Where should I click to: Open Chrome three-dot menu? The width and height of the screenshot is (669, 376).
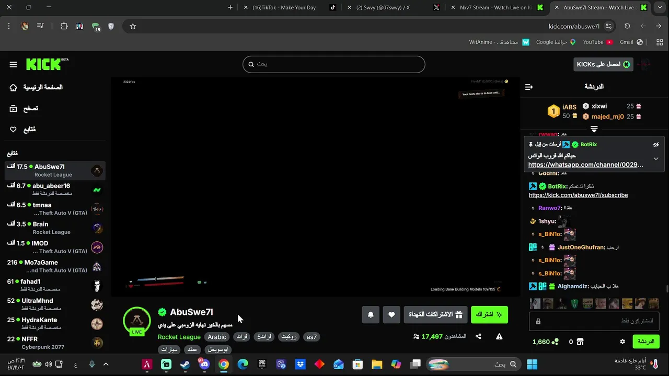point(9,26)
